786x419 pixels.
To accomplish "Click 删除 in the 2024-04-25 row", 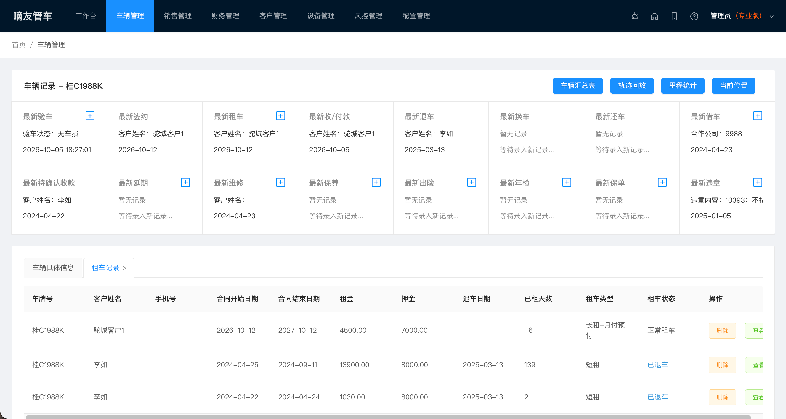I will click(x=722, y=365).
